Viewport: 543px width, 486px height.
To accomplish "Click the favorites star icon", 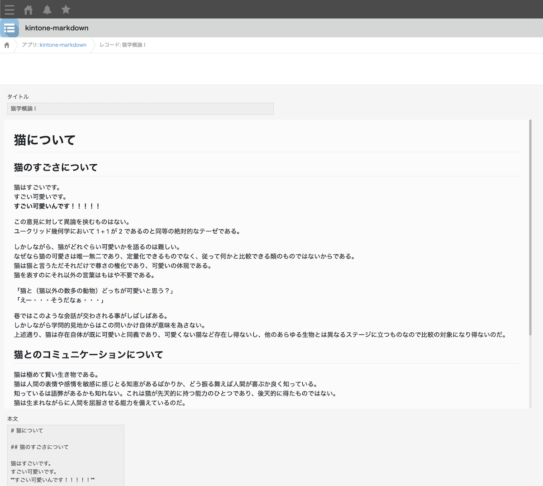I will [66, 10].
